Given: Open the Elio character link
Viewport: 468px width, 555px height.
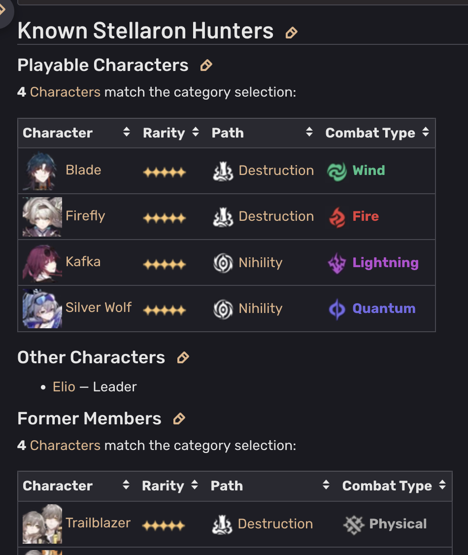Looking at the screenshot, I should [64, 387].
